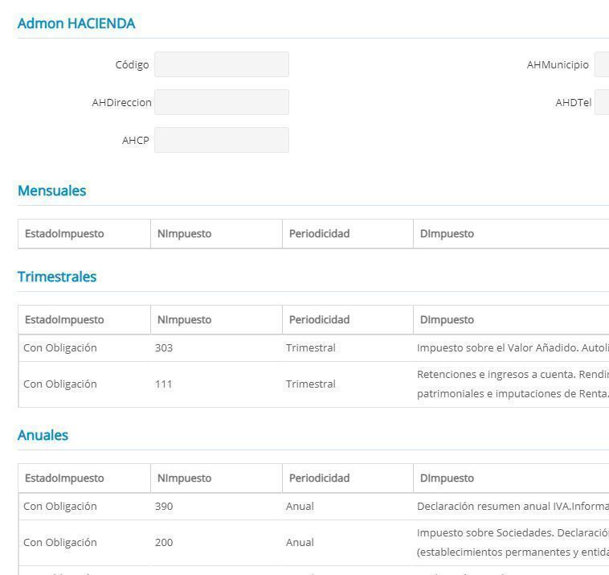Select the row with tax number 303

164,348
